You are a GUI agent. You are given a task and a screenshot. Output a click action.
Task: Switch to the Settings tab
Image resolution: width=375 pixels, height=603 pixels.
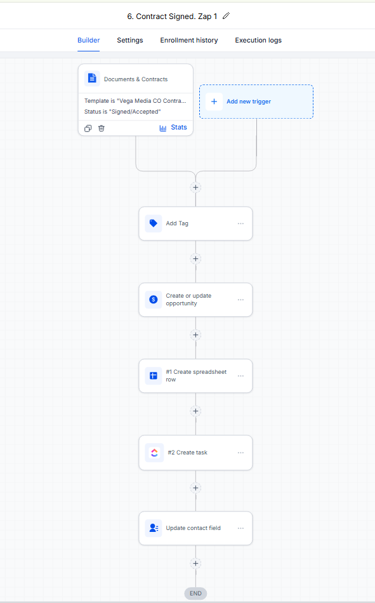(130, 40)
